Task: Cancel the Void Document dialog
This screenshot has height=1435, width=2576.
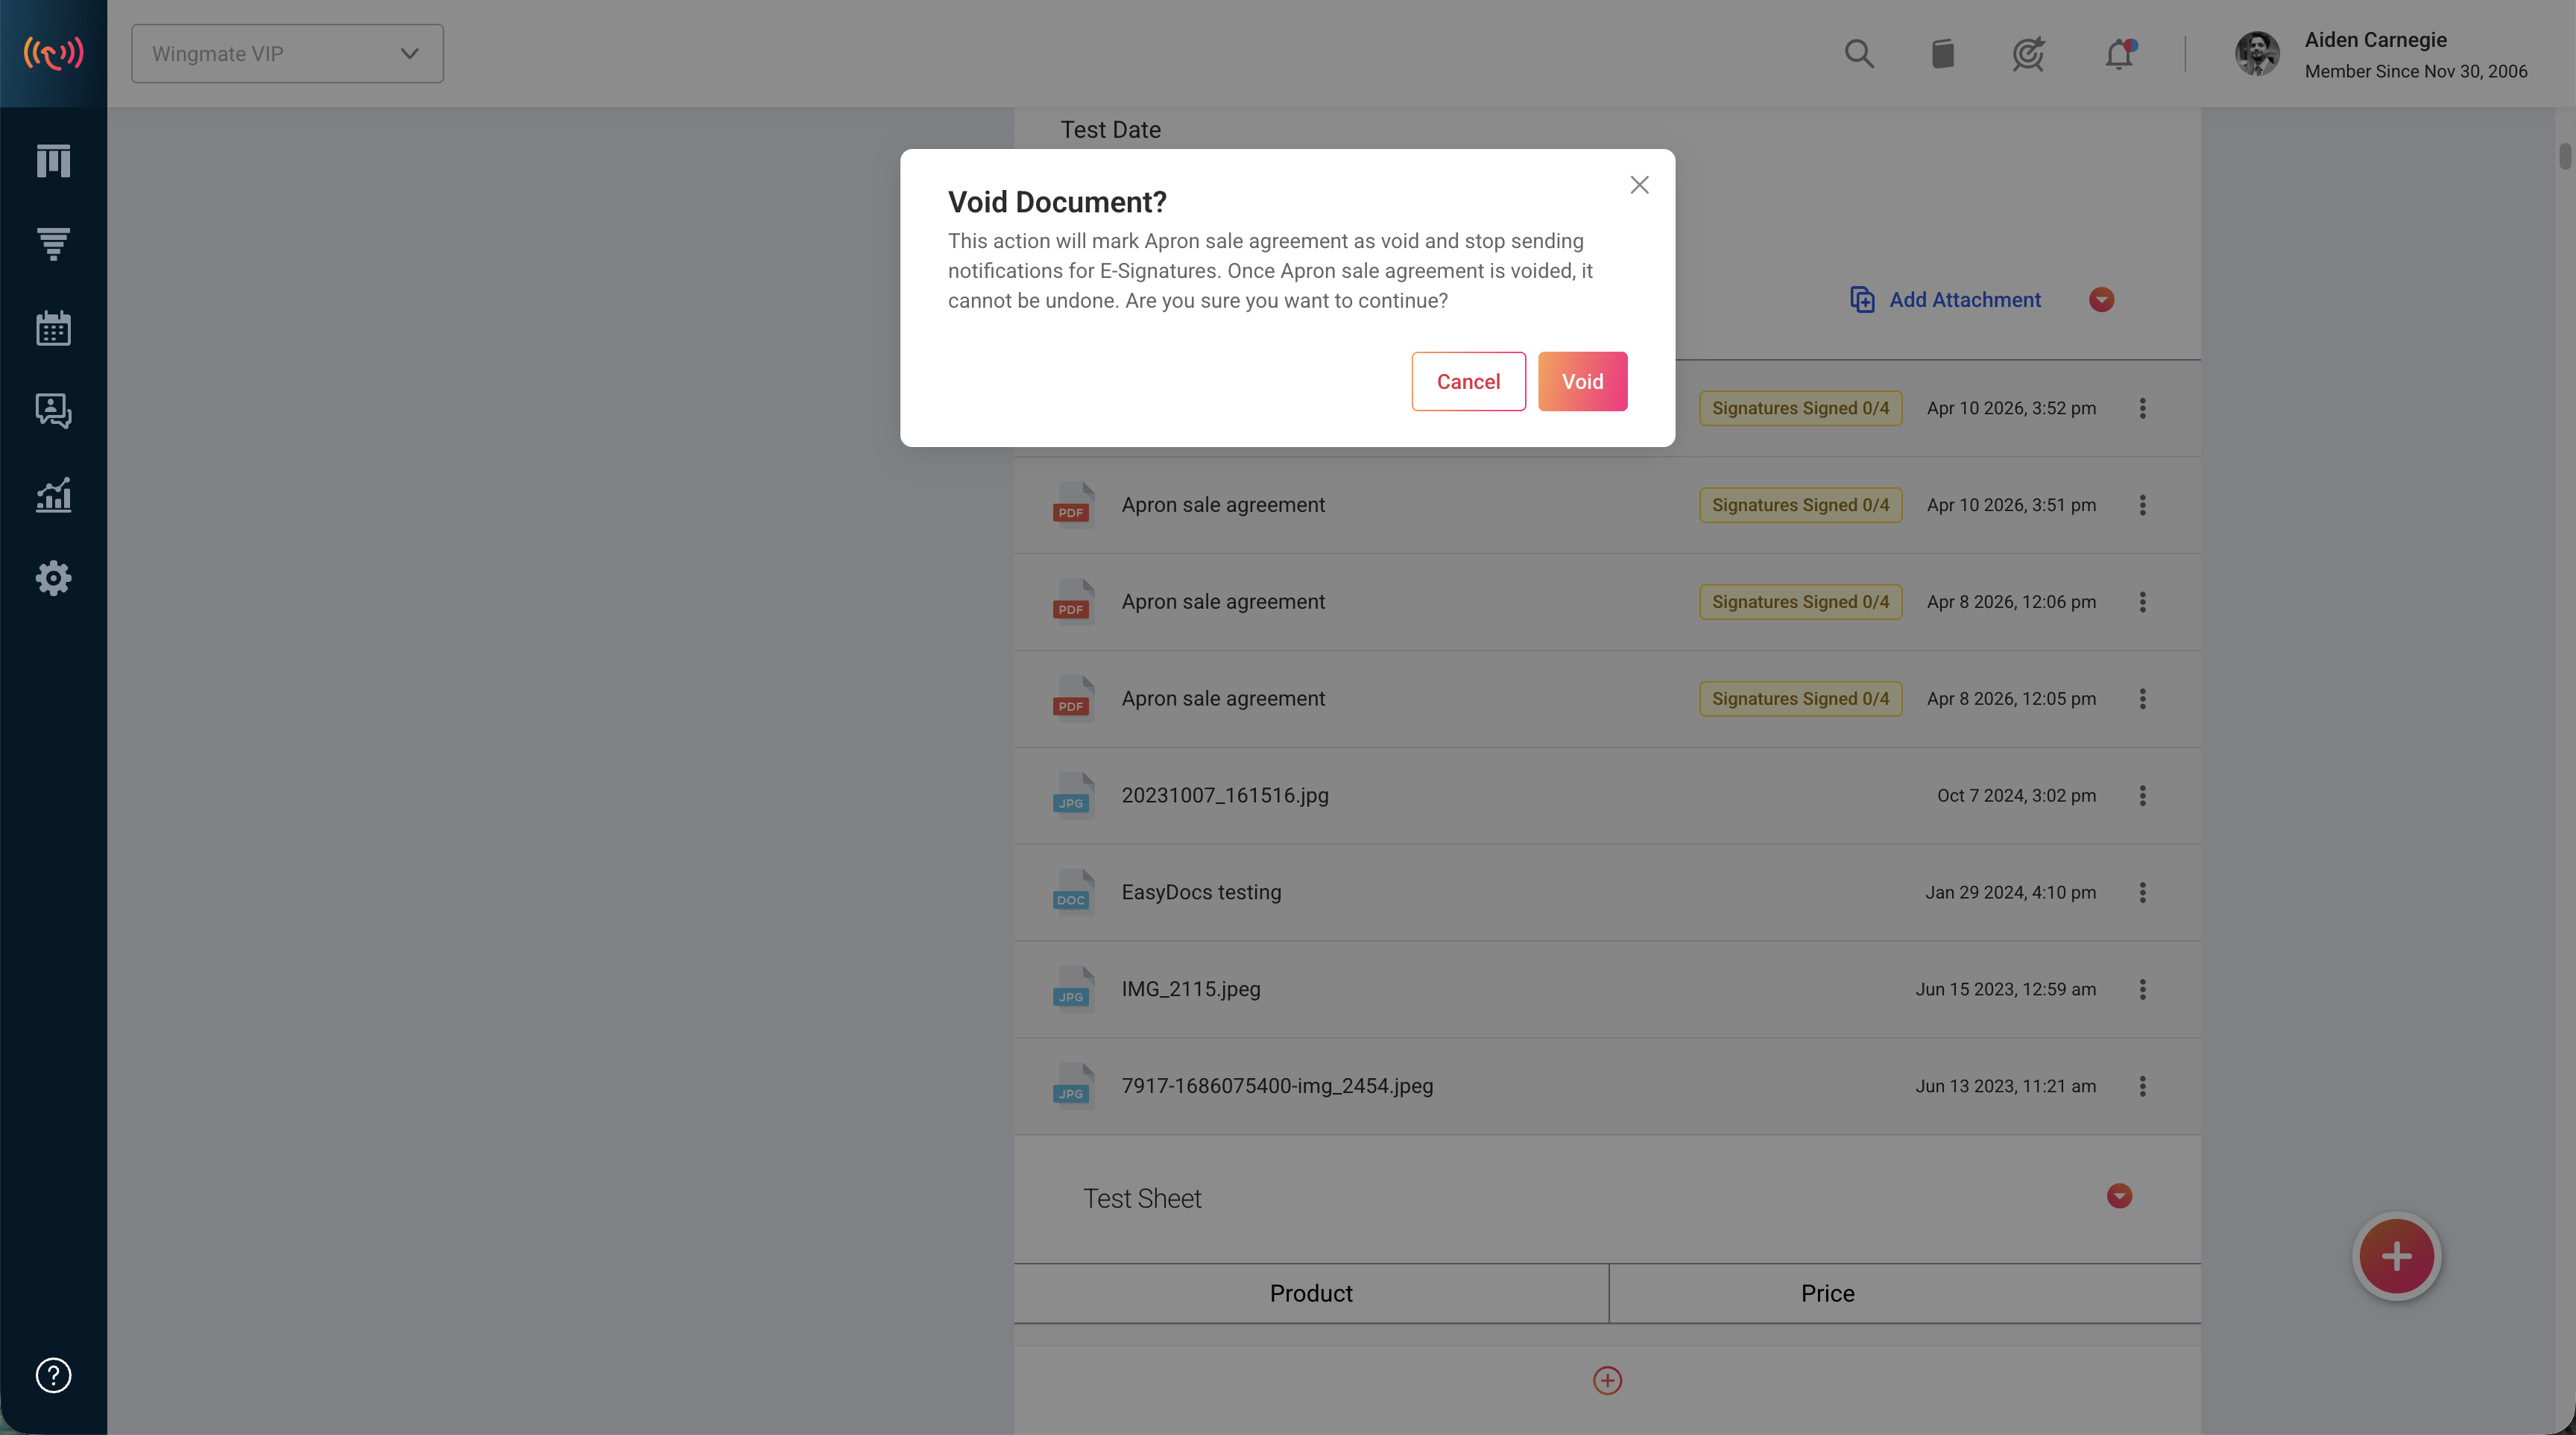Action: pos(1468,381)
